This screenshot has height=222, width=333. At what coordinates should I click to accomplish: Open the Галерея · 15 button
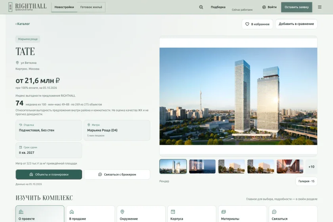306,181
